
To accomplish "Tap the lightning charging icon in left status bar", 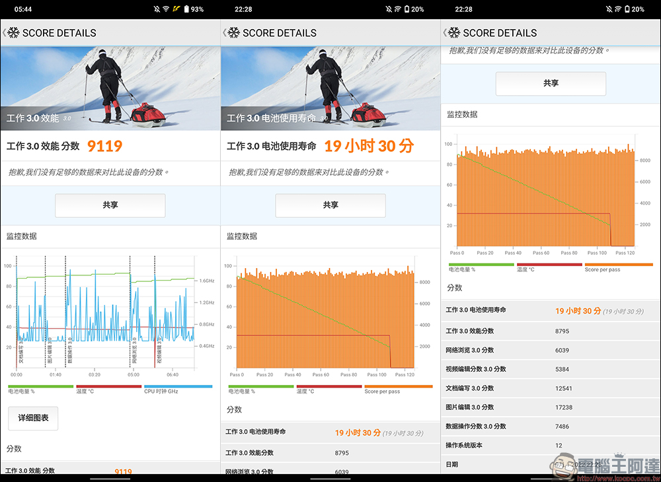I will [x=175, y=9].
